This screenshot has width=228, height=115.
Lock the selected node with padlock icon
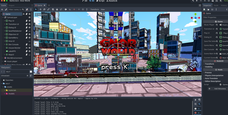57,9
